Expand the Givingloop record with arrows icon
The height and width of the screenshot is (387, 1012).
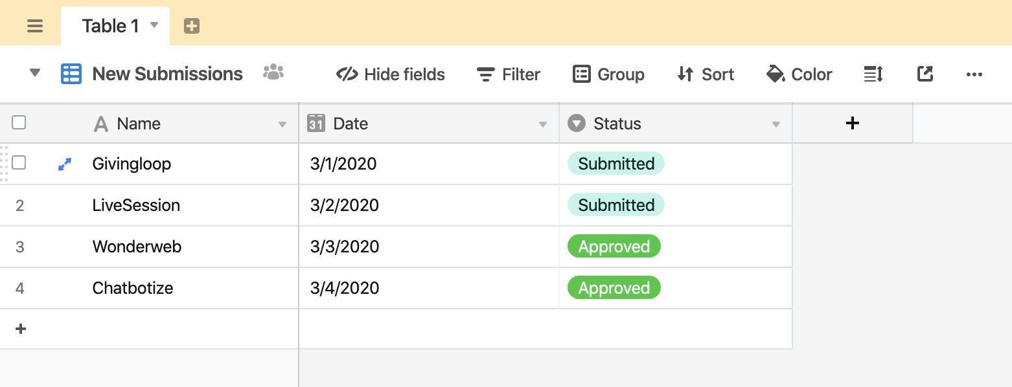point(64,164)
